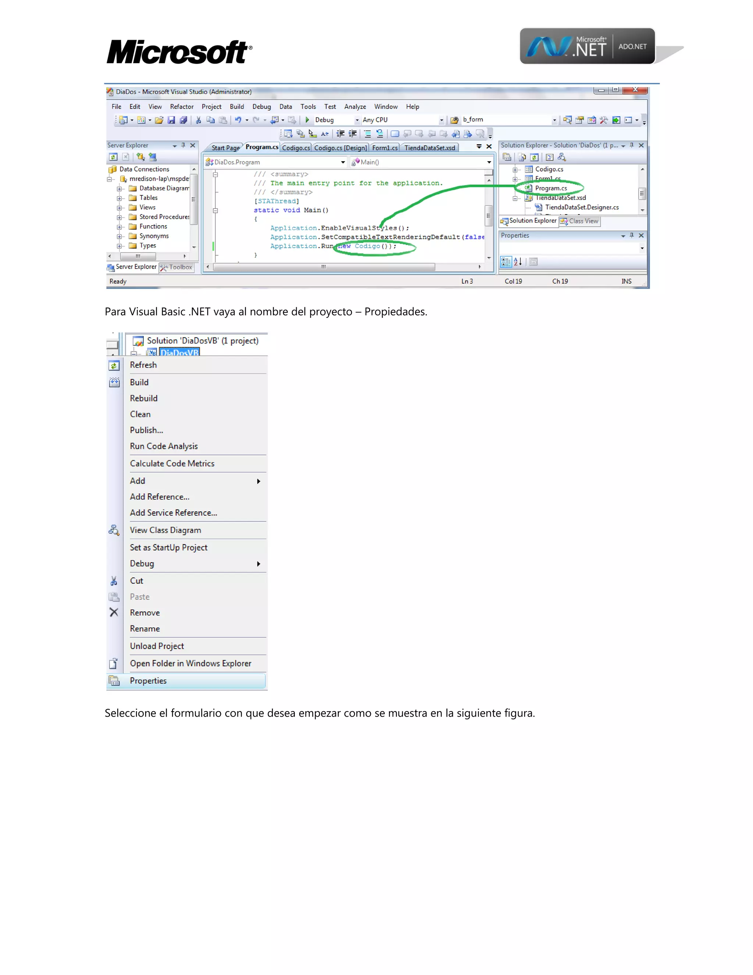Pin the Solution Explorer panel

pos(632,146)
